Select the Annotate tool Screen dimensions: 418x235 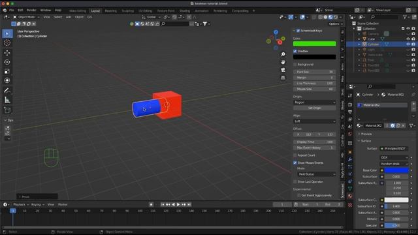(7, 91)
